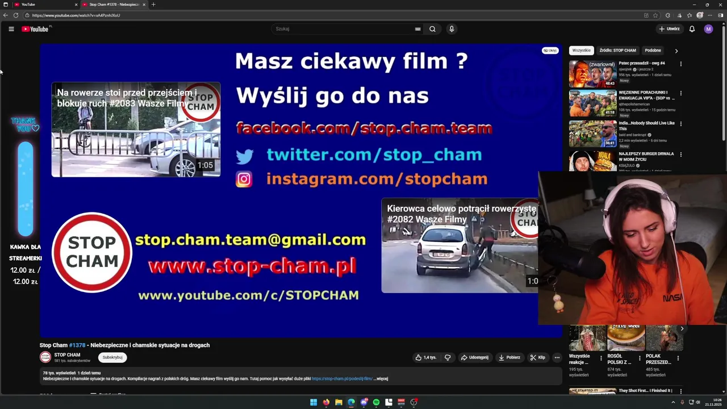
Task: Open Windows Start menu
Action: [314, 402]
